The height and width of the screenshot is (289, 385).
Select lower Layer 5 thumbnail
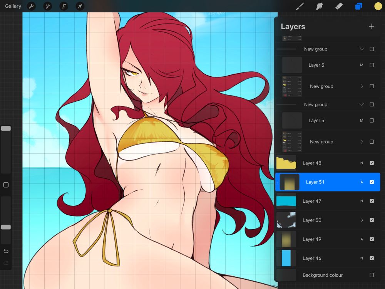(292, 120)
